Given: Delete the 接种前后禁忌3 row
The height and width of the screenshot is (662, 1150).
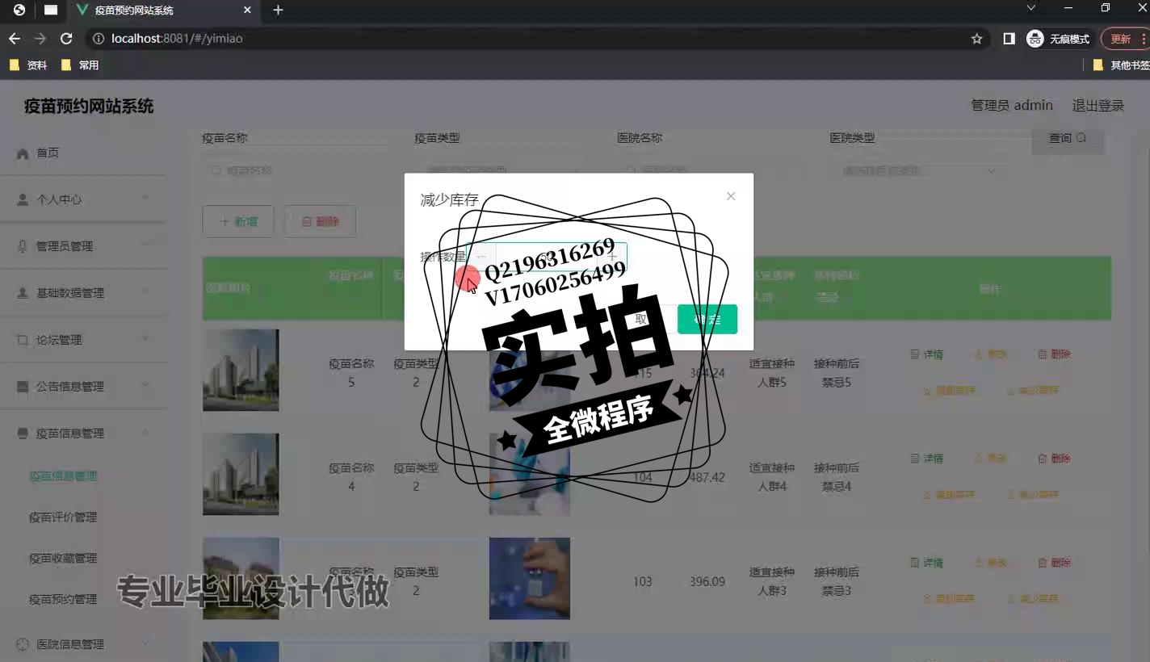Looking at the screenshot, I should 1055,563.
